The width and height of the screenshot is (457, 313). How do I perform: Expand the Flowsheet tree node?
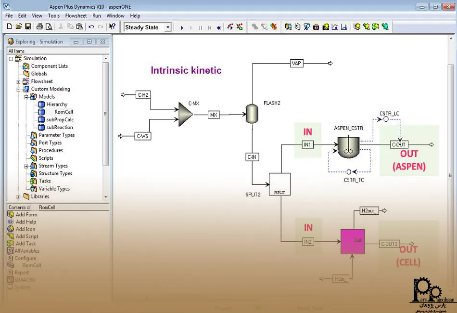[19, 82]
